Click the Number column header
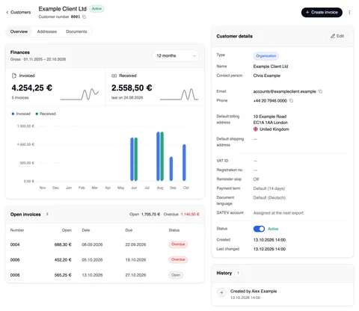The height and width of the screenshot is (311, 359). 17,230
